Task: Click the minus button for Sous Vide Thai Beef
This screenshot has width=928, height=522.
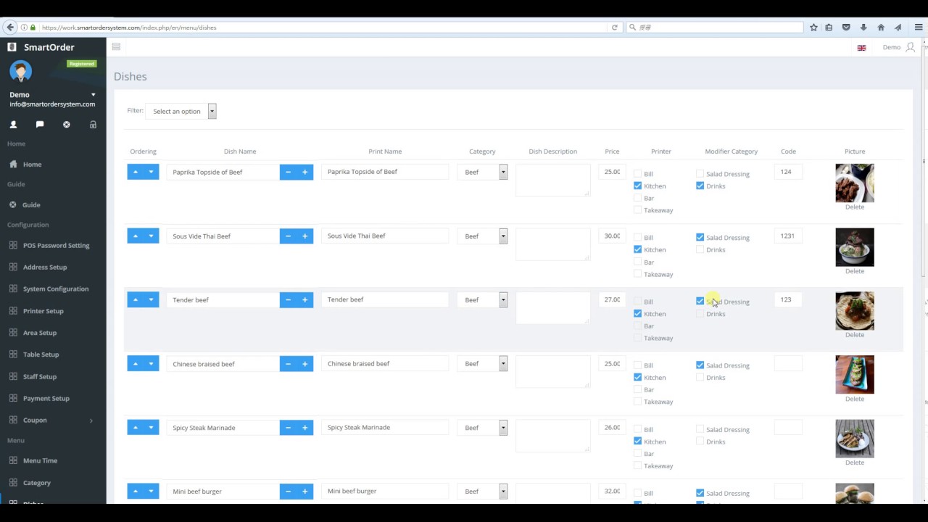Action: pyautogui.click(x=288, y=236)
